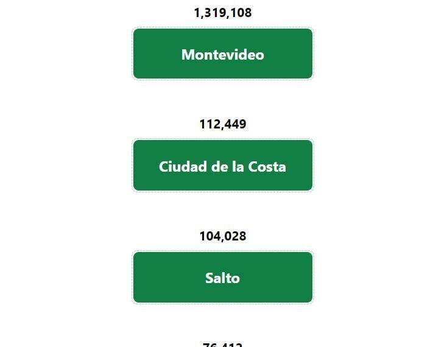Viewport: 447px width, 347px height.
Task: Click the population figure 1,319,108
Action: pos(223,13)
